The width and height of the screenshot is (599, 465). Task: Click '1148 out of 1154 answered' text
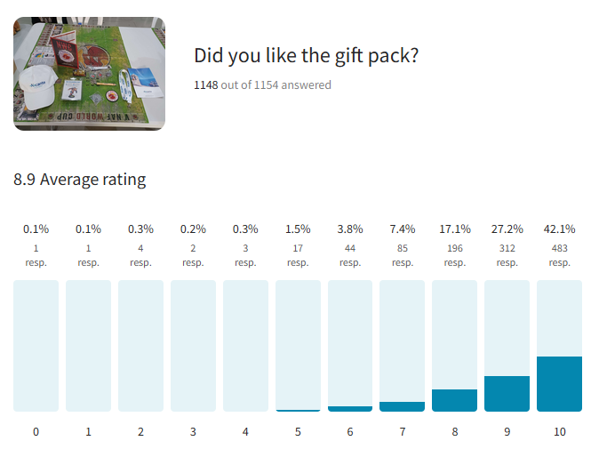262,84
